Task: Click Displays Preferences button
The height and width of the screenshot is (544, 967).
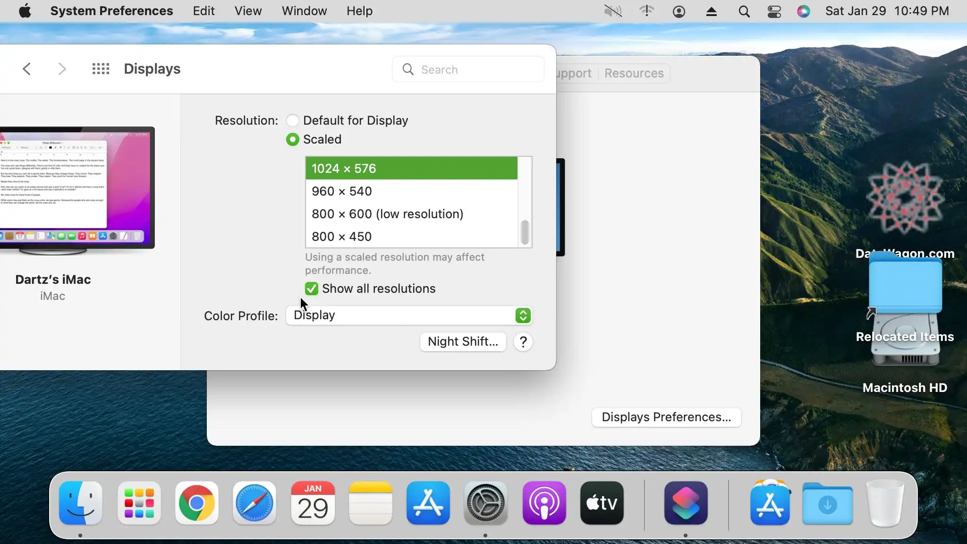Action: (x=666, y=417)
